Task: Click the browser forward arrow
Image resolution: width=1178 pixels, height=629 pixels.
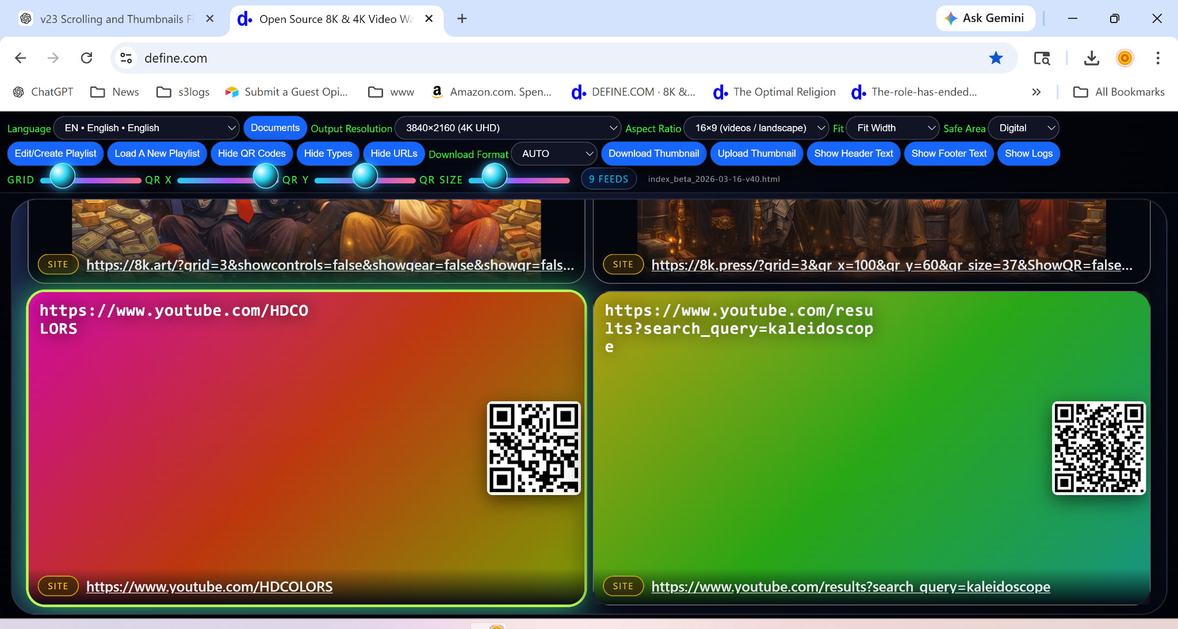Action: 53,58
